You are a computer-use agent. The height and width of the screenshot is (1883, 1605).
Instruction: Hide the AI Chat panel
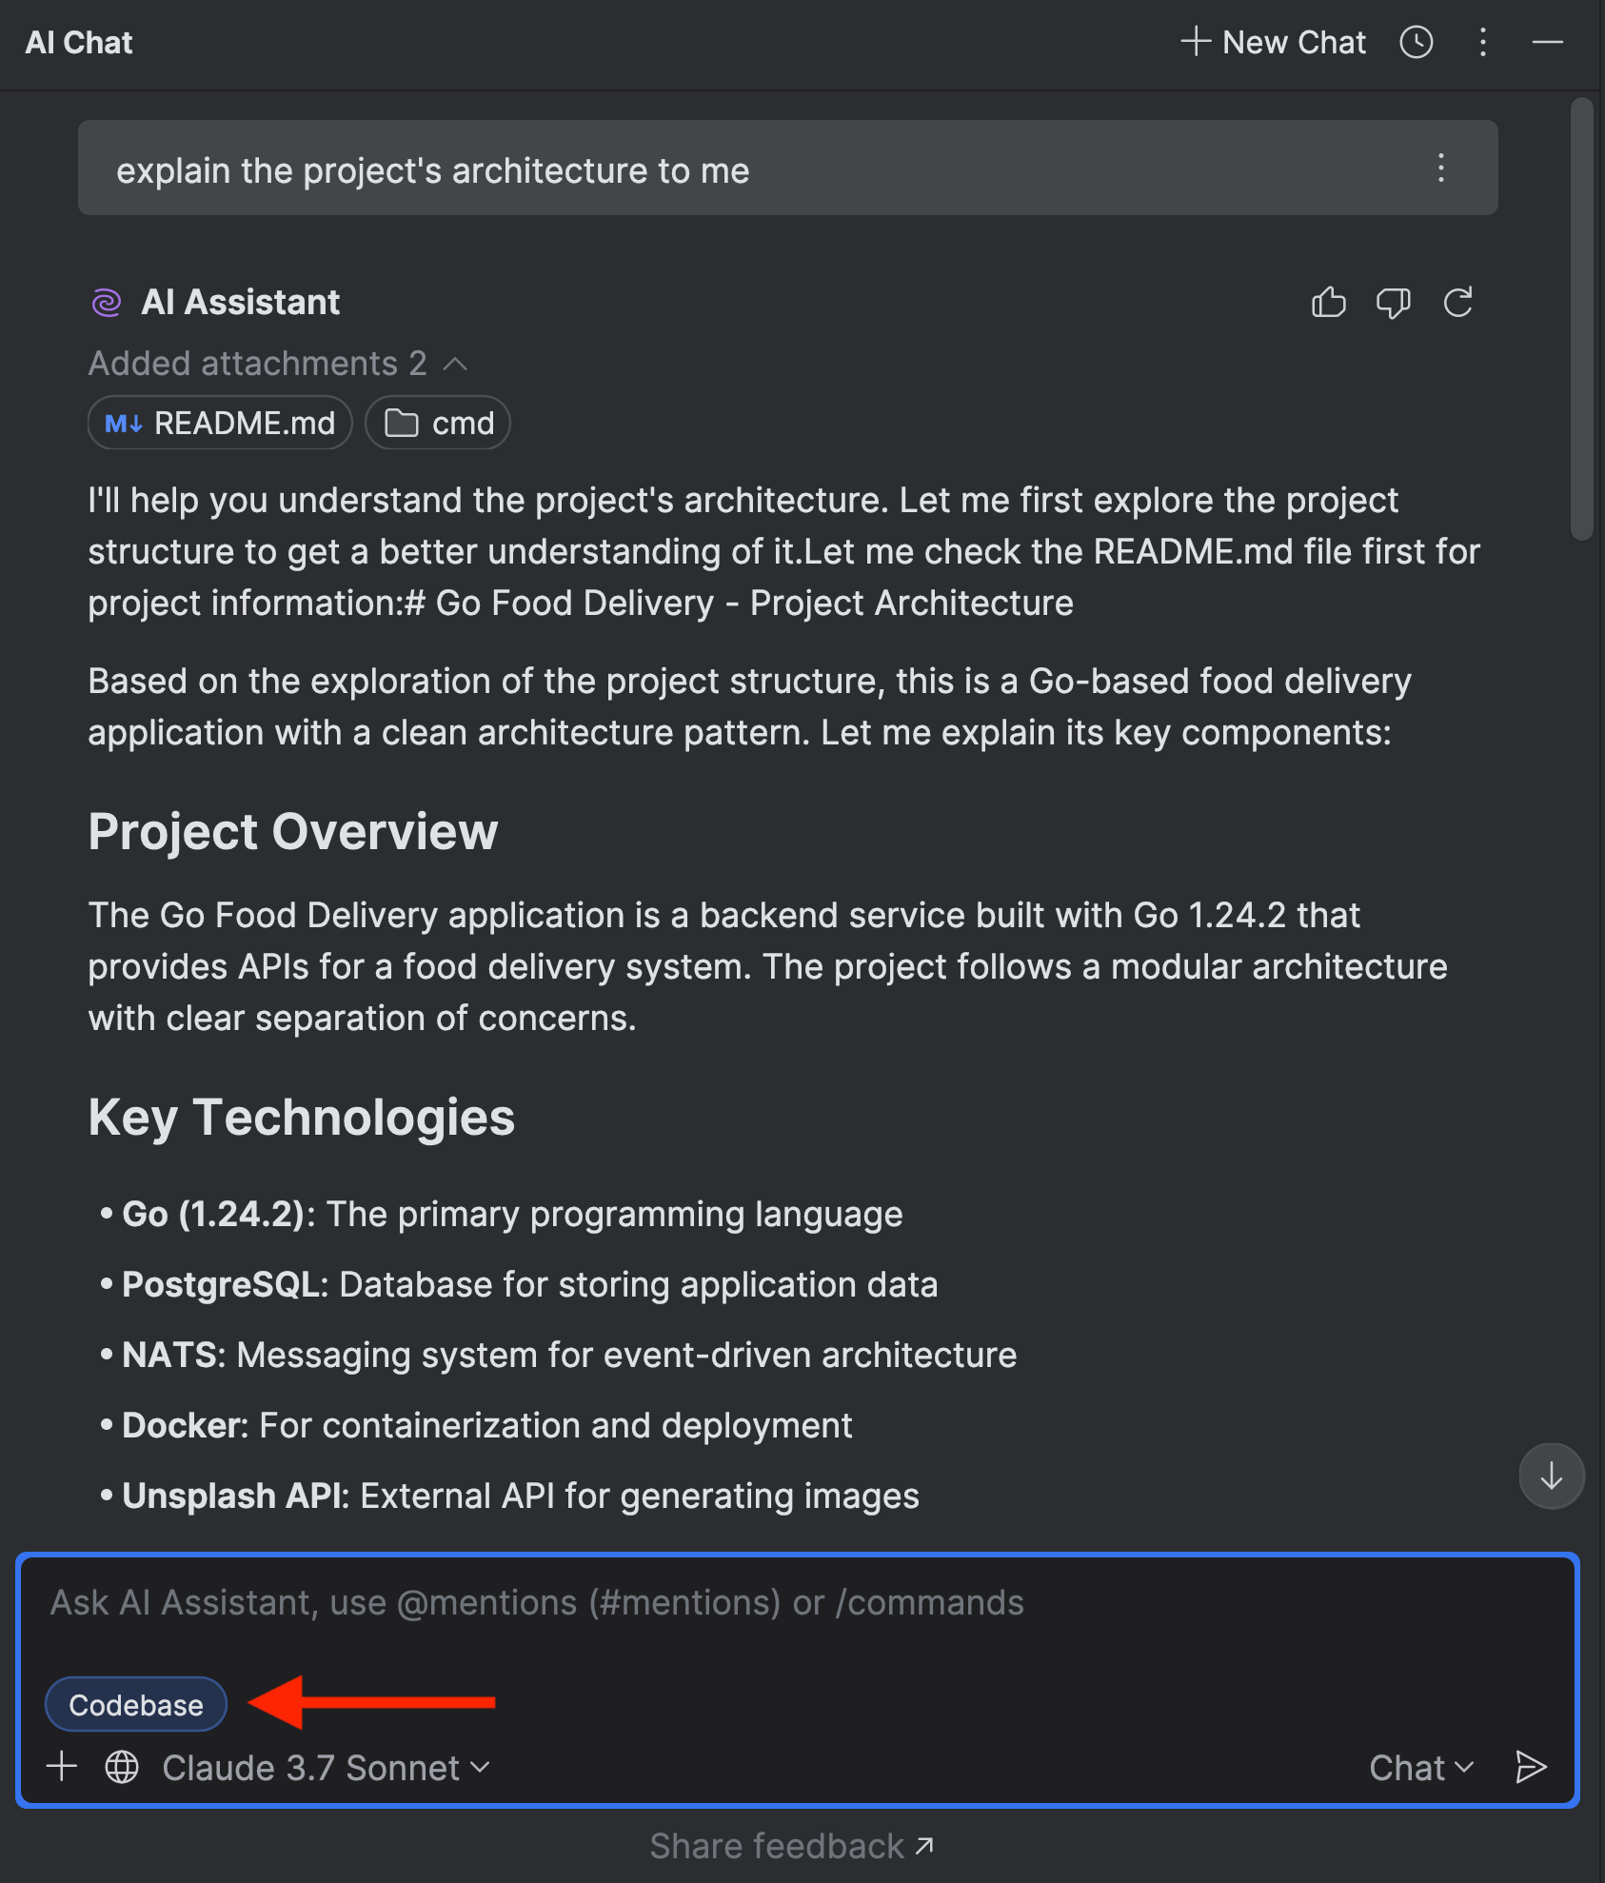click(1547, 42)
